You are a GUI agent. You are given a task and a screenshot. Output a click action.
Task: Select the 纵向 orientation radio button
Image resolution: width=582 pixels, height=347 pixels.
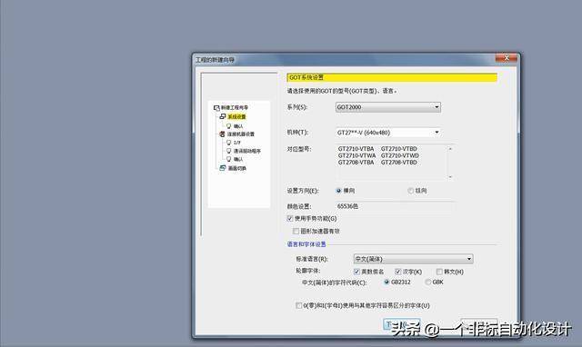410,191
